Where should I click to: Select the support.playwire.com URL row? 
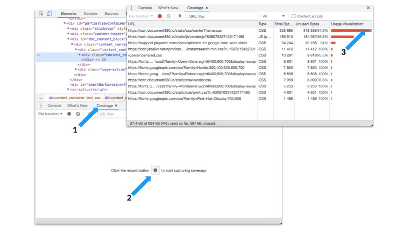pyautogui.click(x=250, y=43)
